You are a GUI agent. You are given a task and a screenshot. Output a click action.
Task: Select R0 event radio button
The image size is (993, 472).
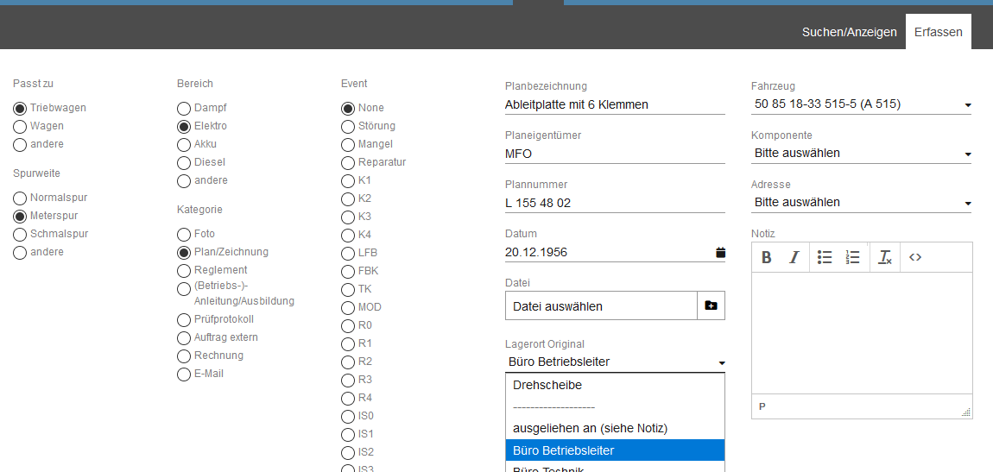click(348, 326)
